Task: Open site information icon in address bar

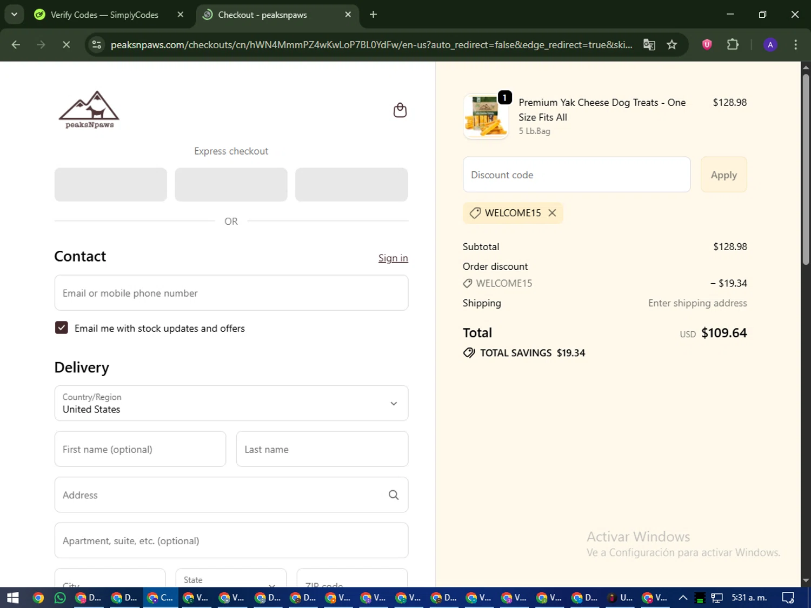Action: pyautogui.click(x=97, y=45)
